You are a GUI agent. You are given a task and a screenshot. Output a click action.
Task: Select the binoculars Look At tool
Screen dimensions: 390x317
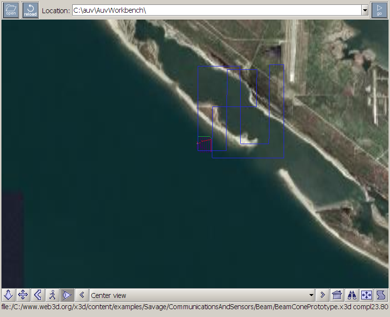click(x=351, y=295)
